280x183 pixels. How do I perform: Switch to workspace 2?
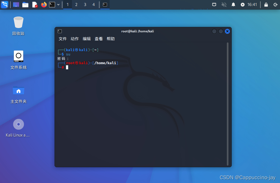pos(76,5)
